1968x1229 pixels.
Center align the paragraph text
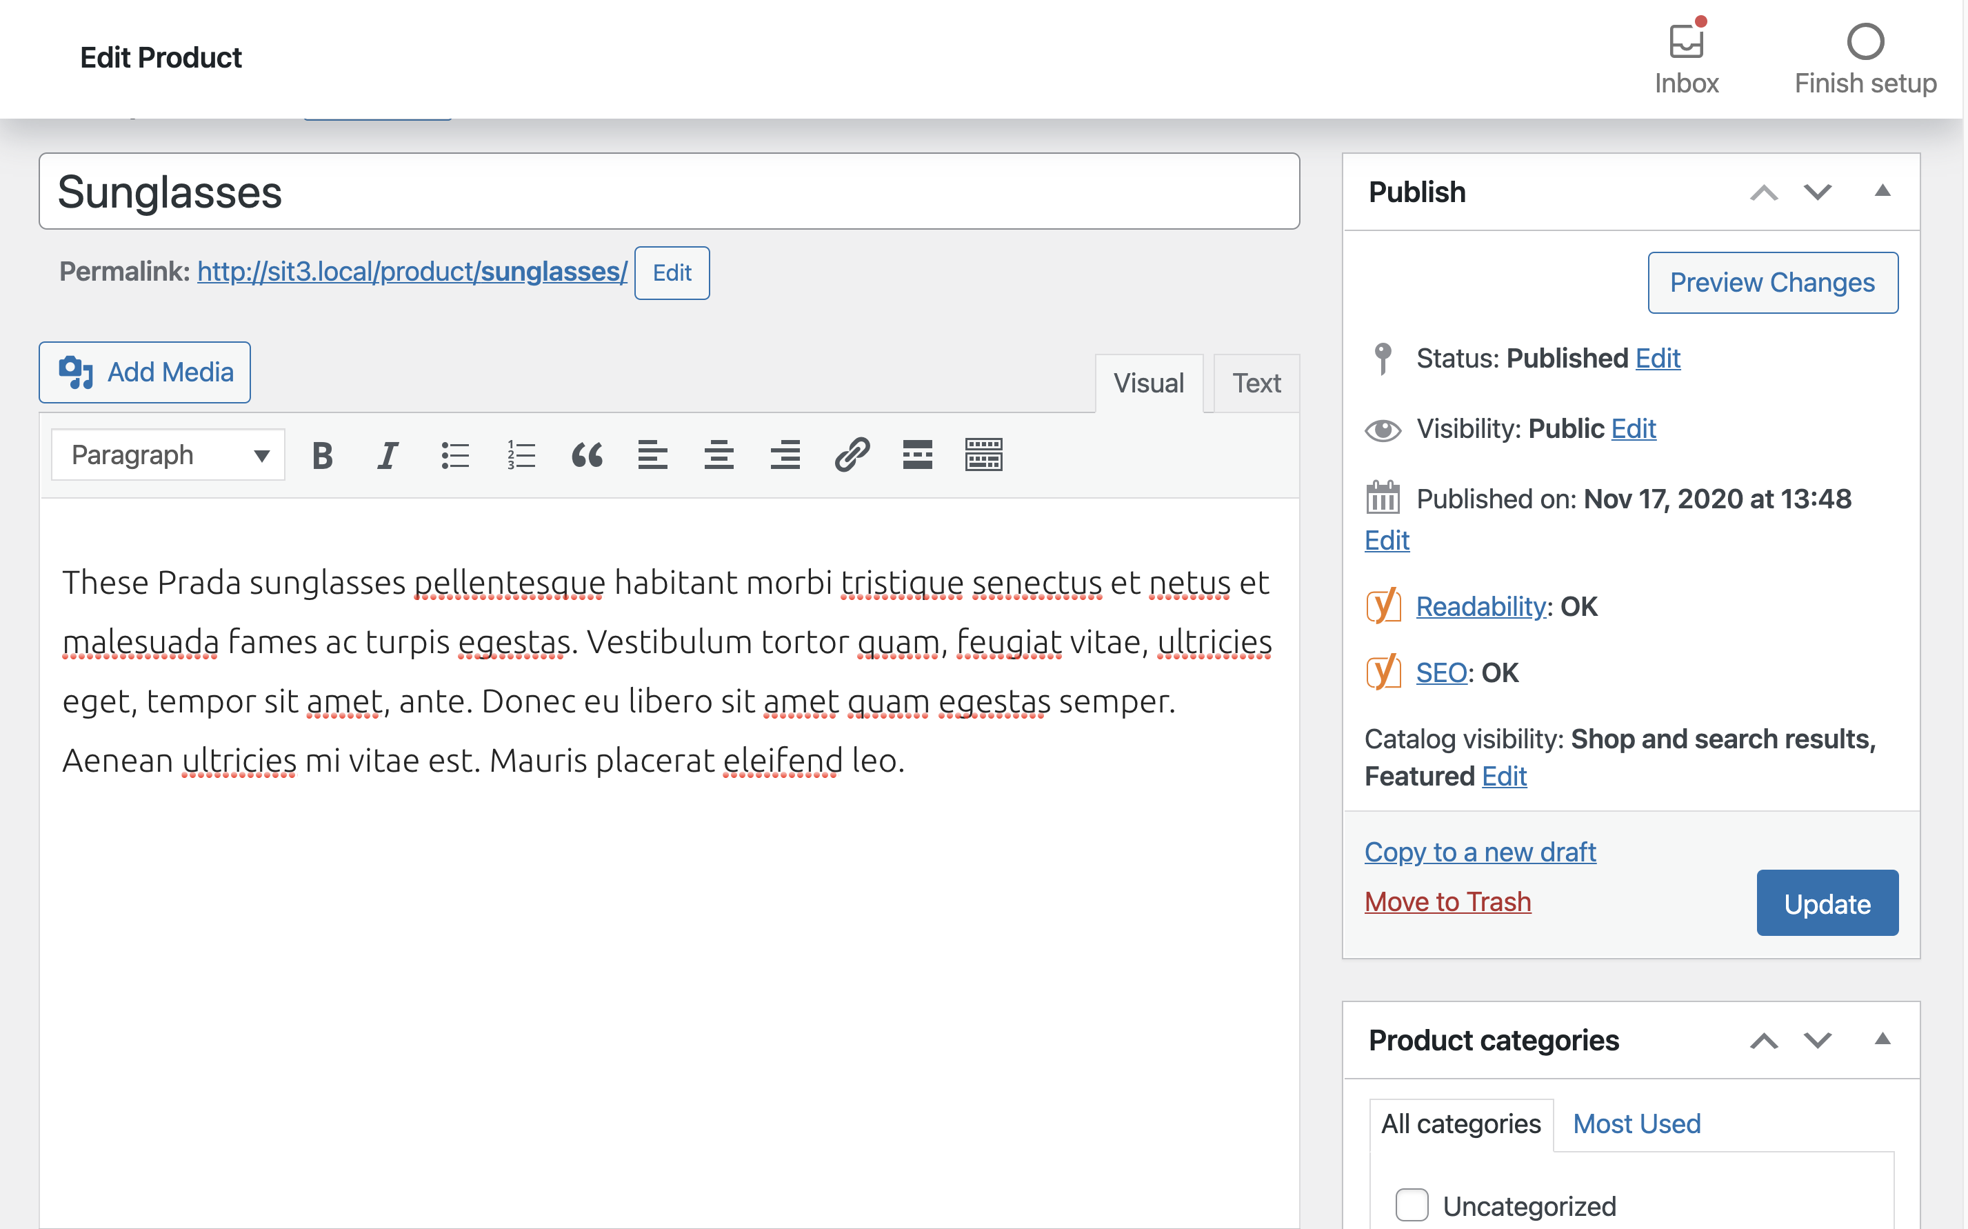coord(719,455)
